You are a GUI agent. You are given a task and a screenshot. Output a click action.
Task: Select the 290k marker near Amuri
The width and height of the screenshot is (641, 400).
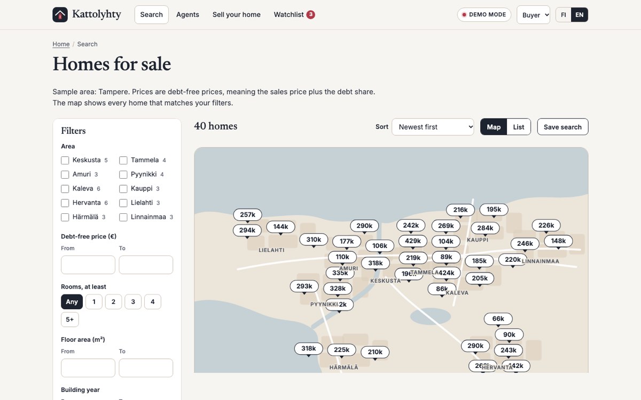(364, 226)
